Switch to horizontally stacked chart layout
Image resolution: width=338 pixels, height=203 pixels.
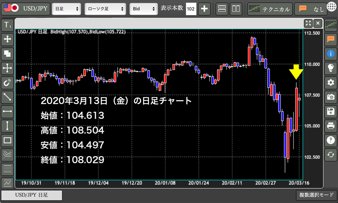(222, 9)
